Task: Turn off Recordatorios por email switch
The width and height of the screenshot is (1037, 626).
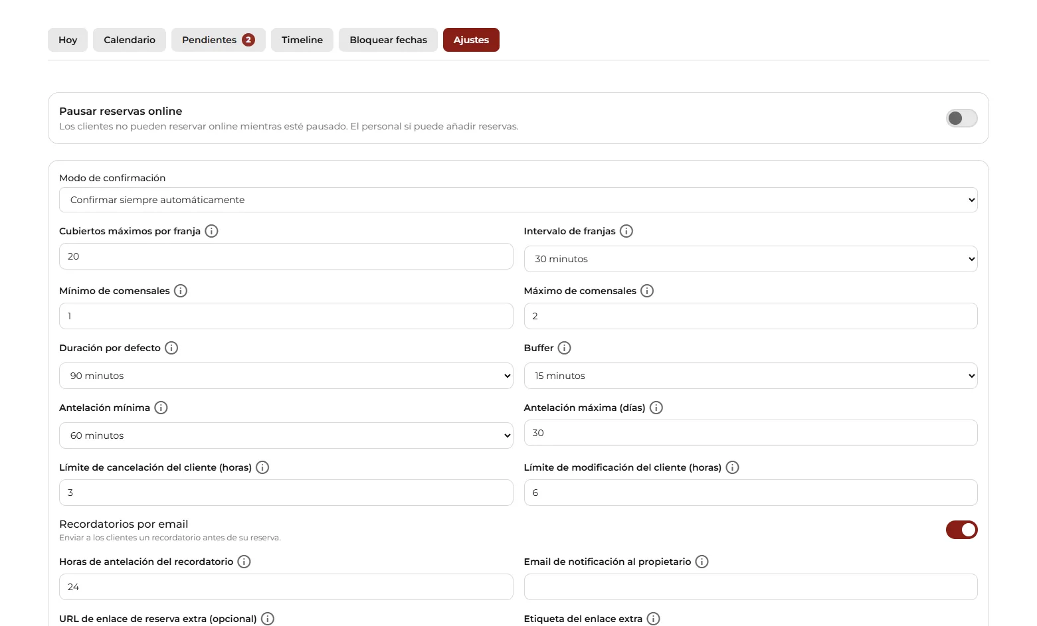Action: 961,530
